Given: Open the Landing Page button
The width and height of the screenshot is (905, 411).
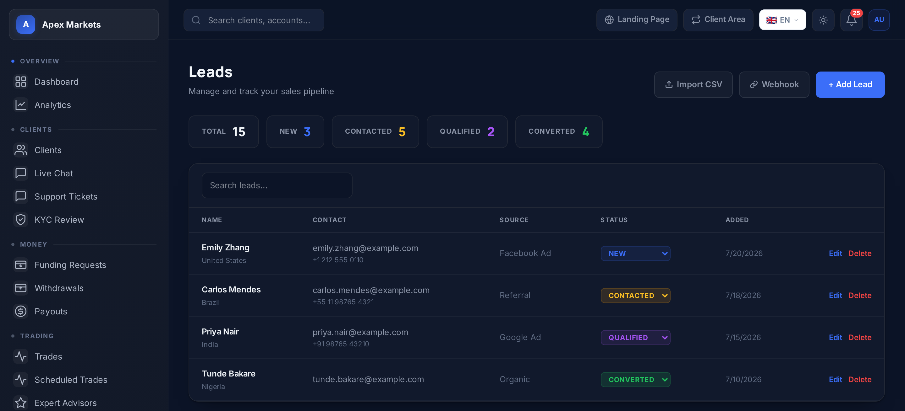Looking at the screenshot, I should click(637, 20).
